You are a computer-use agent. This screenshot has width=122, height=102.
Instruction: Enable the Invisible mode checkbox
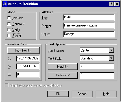[9, 18]
